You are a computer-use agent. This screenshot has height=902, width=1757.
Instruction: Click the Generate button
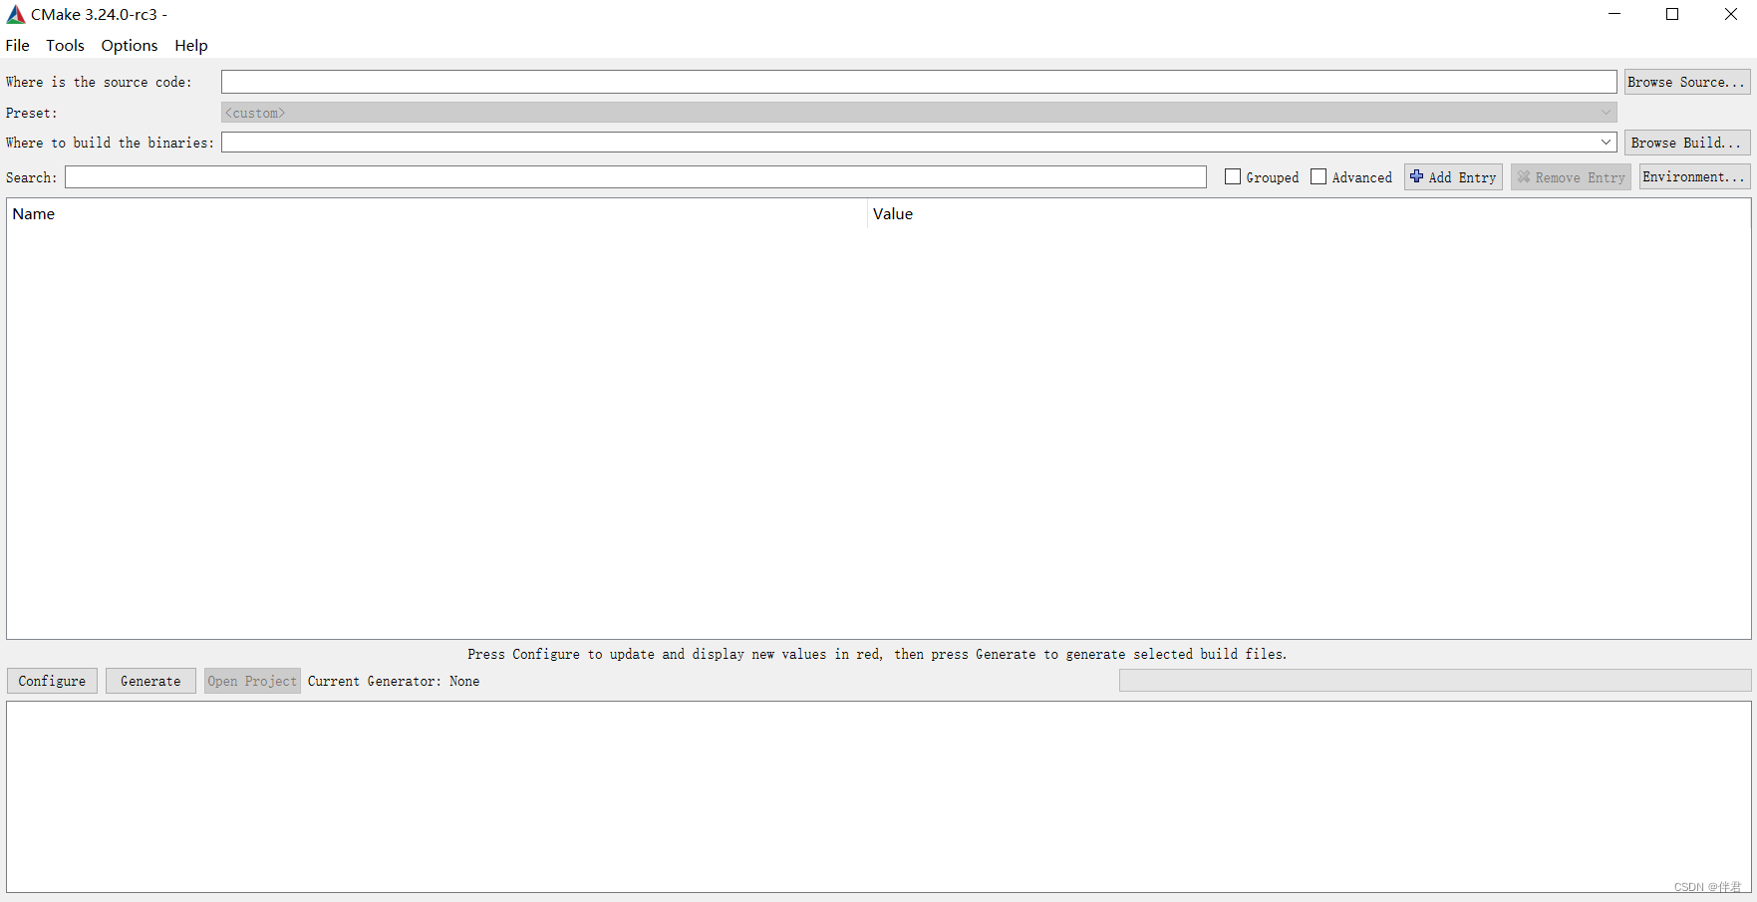pyautogui.click(x=150, y=681)
